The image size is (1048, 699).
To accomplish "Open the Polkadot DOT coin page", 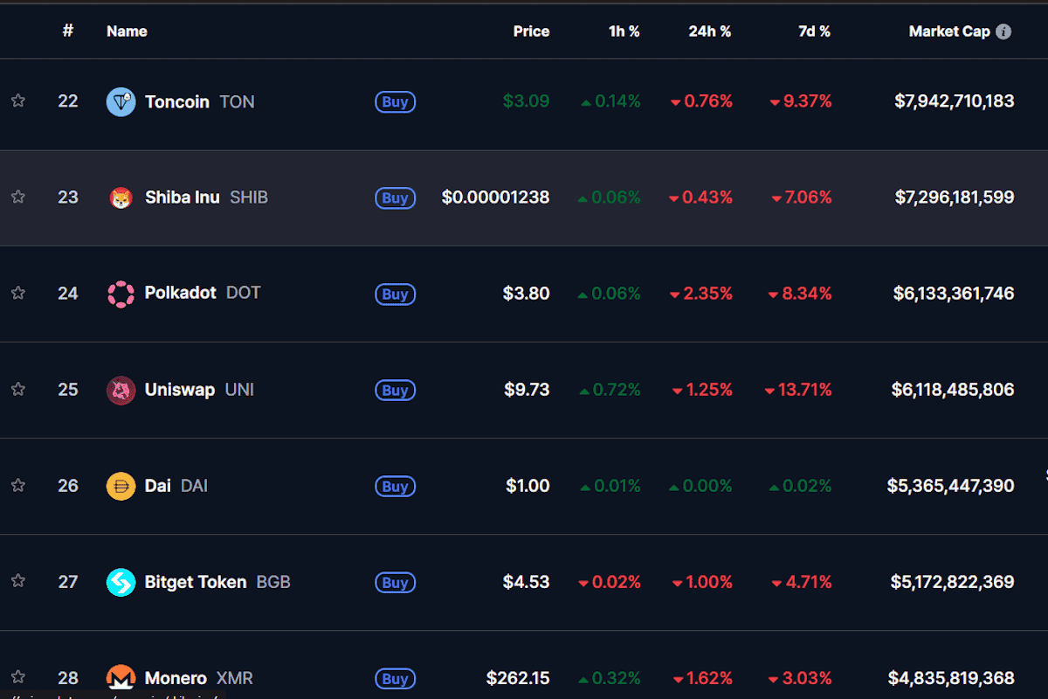I will click(x=203, y=293).
